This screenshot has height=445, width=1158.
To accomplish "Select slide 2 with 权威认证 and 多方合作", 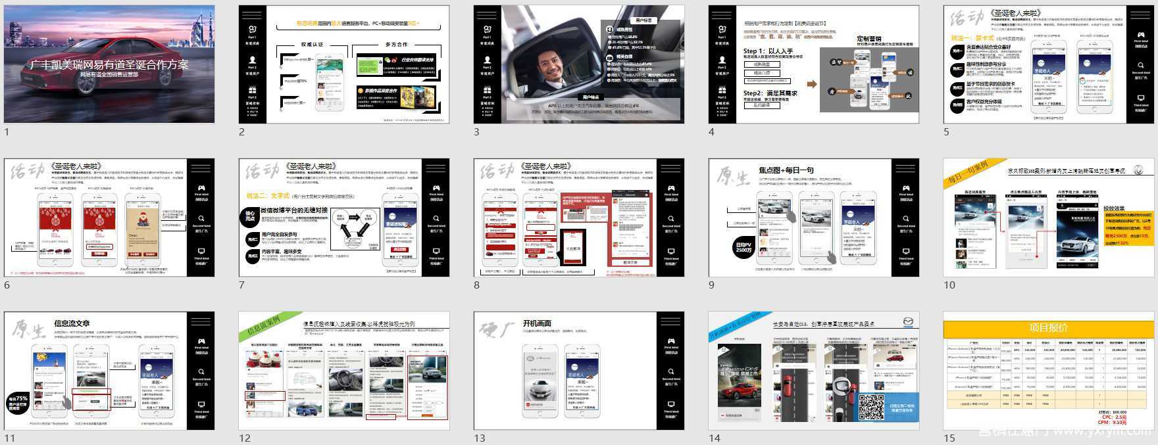I will pyautogui.click(x=344, y=64).
